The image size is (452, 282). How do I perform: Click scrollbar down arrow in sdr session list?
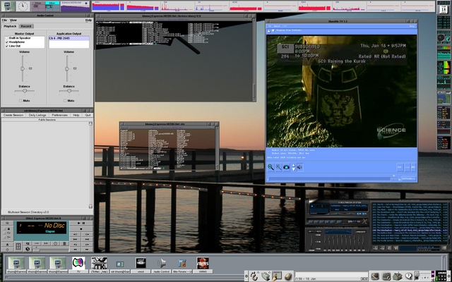[90, 207]
